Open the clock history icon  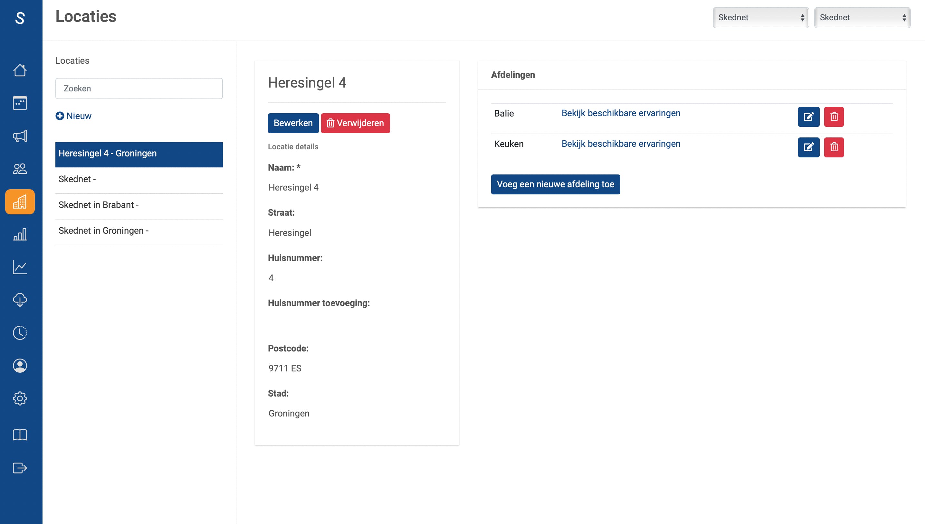[20, 332]
